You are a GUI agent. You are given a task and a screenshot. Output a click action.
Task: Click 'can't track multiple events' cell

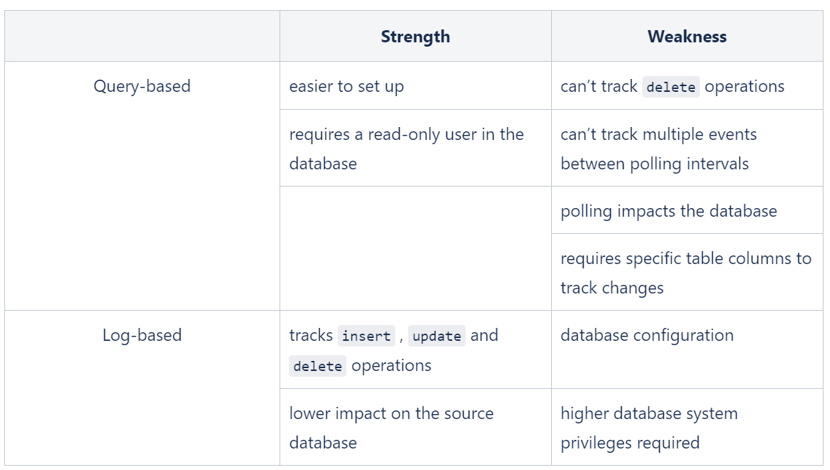687,148
